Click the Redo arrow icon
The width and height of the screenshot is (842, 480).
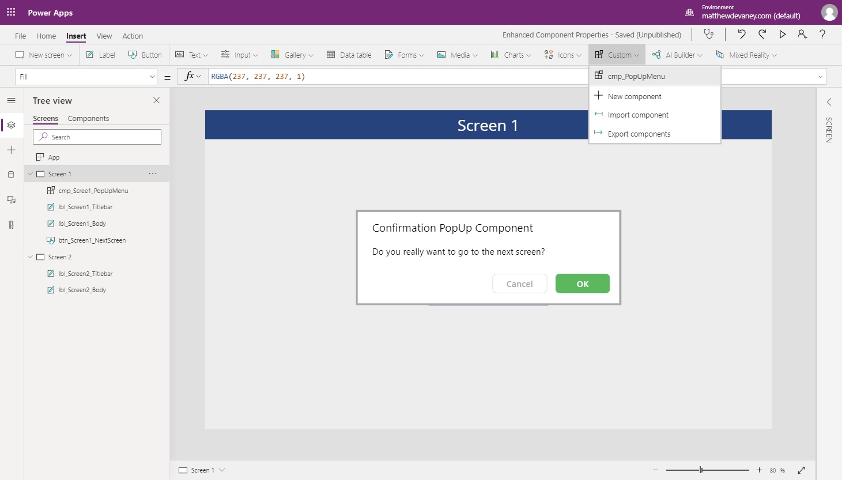762,34
